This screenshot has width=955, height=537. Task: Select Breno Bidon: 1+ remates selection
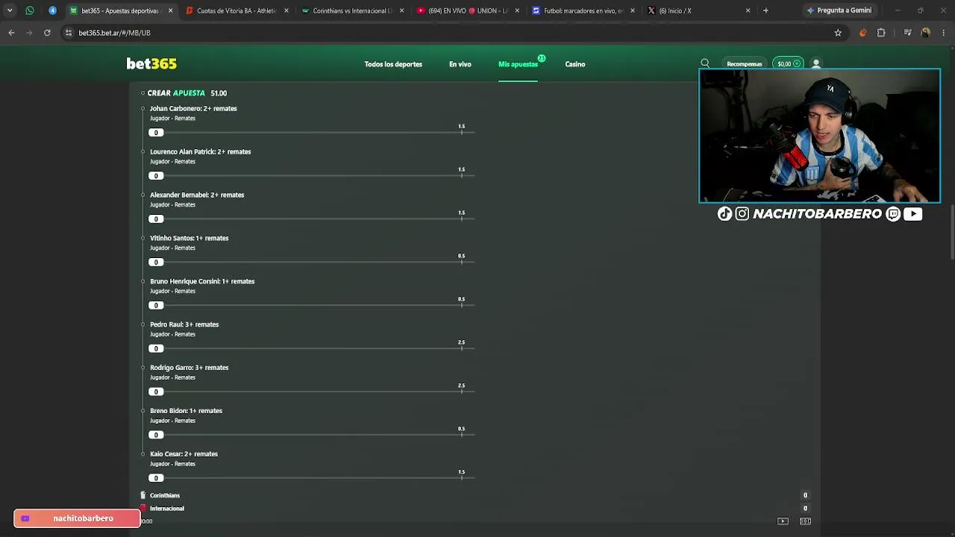point(187,411)
